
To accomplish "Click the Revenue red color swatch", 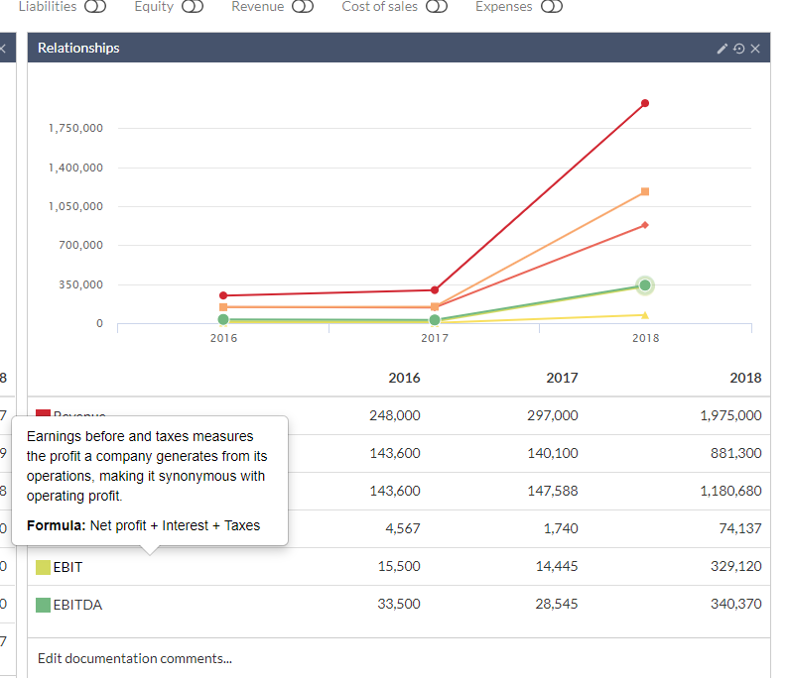I will point(44,416).
